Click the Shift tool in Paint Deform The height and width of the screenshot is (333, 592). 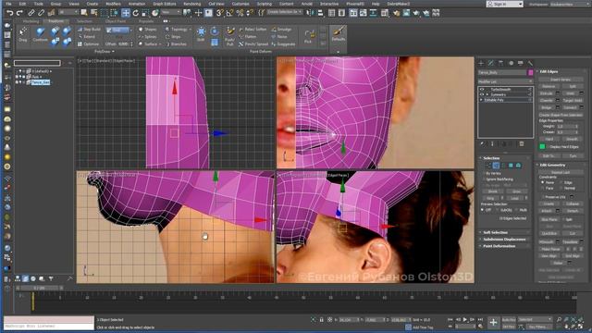point(201,34)
